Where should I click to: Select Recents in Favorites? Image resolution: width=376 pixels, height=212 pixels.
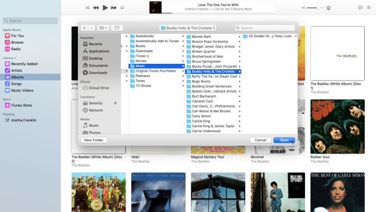pos(95,44)
